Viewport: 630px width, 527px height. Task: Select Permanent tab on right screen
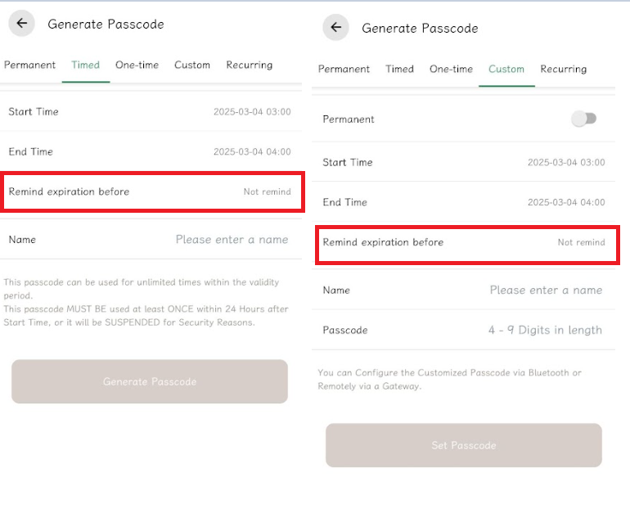(x=344, y=69)
